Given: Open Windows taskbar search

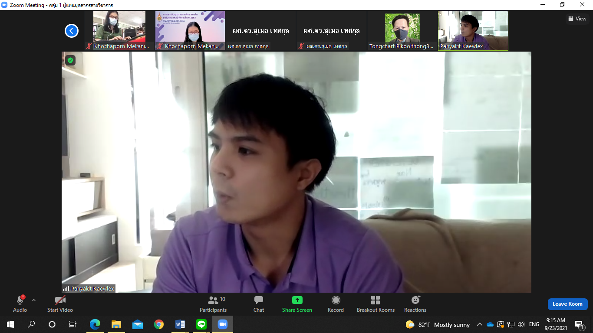Looking at the screenshot, I should (x=31, y=324).
